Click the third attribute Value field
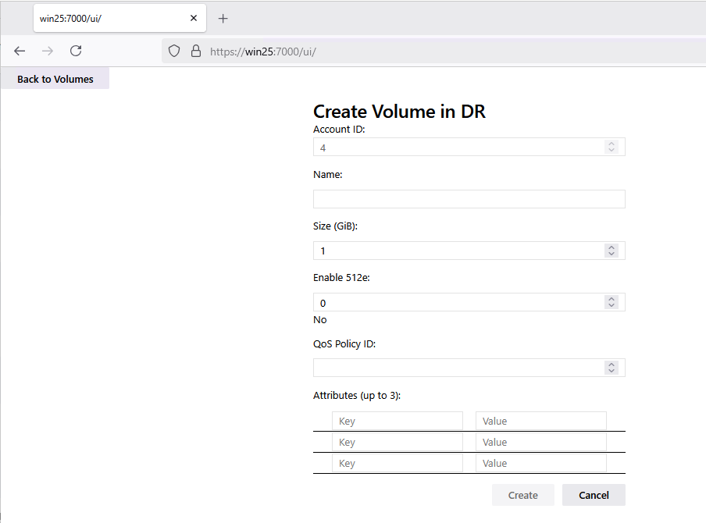 click(x=540, y=463)
